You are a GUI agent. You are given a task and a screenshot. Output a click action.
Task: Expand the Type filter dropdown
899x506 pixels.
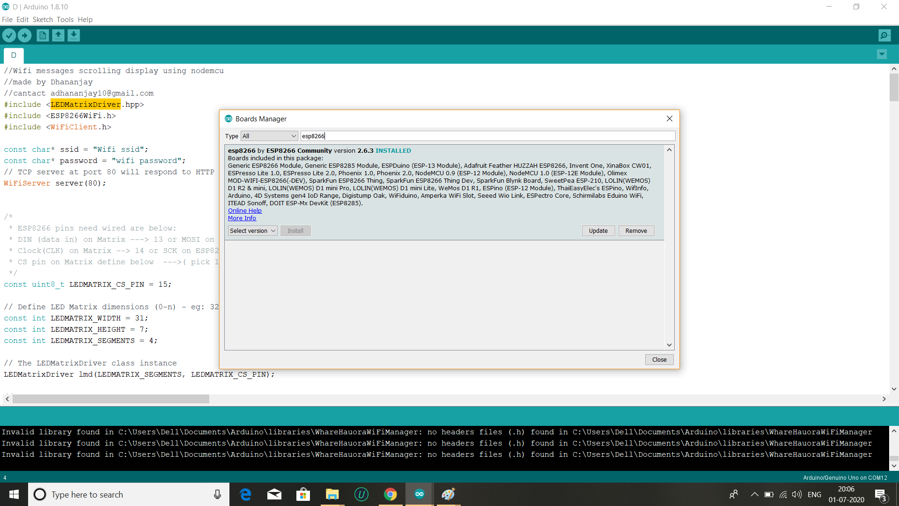[x=269, y=136]
